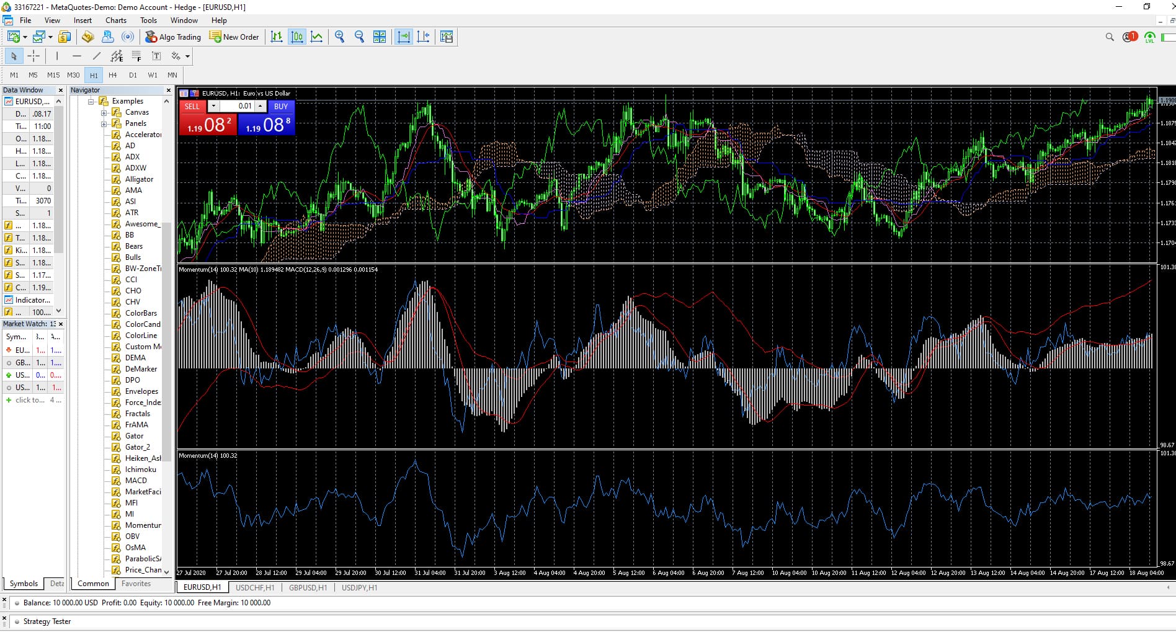Screen dimensions: 1176x632
Task: Toggle Algo Trading on
Action: coord(173,37)
